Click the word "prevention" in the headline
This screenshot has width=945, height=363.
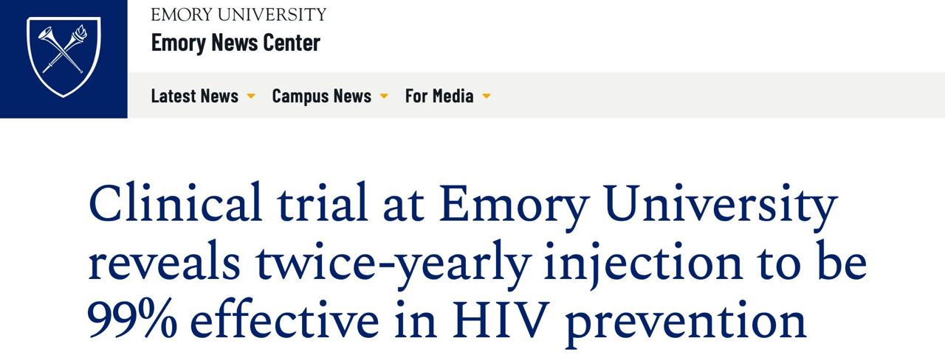pos(685,321)
